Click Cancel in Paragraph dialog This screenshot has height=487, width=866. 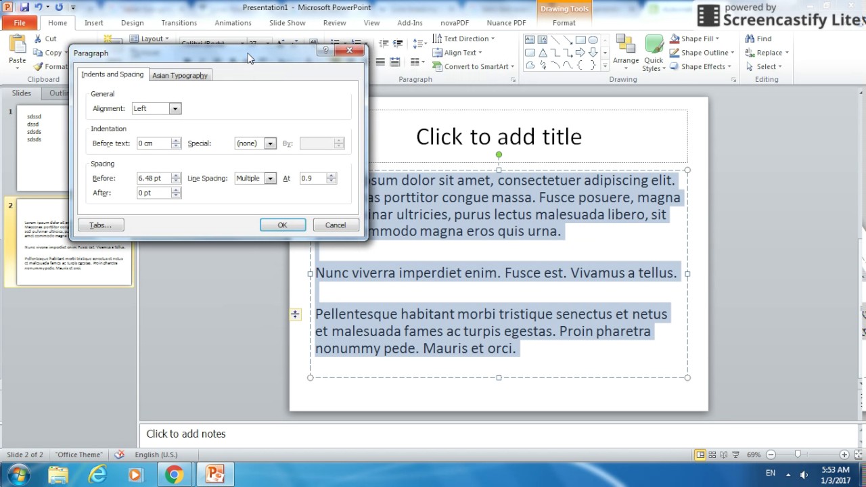click(x=336, y=225)
